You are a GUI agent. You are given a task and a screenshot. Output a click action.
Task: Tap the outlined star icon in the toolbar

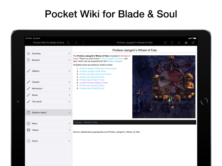point(179,43)
